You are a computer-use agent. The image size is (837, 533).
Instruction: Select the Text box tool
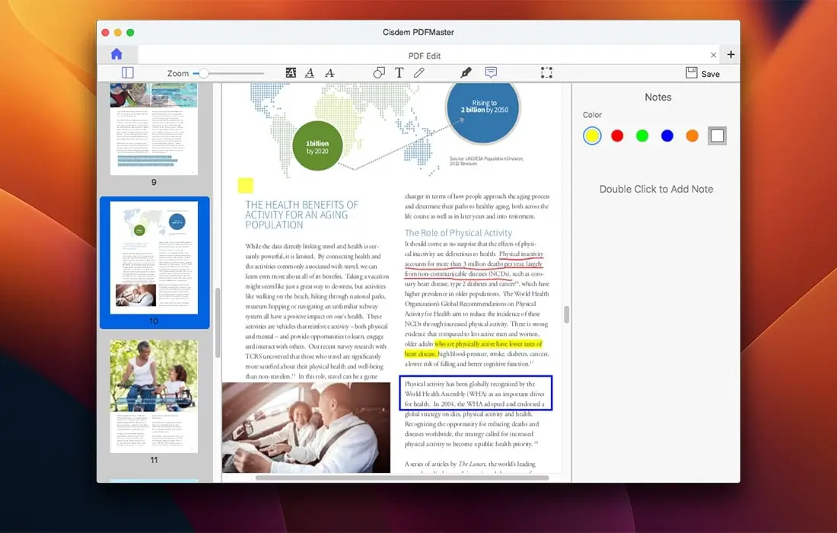coord(399,72)
